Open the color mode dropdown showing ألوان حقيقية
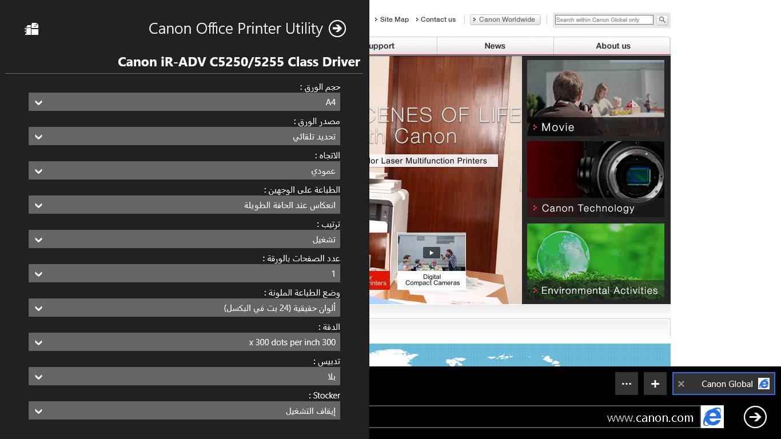The image size is (781, 439). coord(184,308)
